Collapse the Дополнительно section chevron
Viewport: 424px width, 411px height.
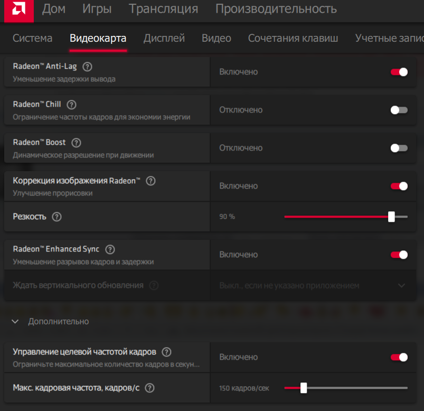pos(15,321)
